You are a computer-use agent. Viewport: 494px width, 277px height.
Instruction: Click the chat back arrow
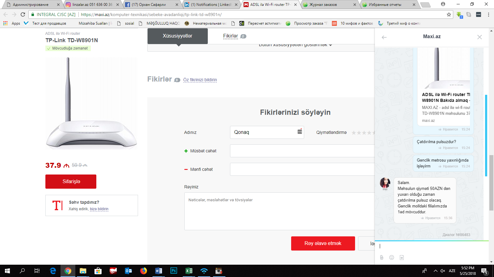pos(384,37)
